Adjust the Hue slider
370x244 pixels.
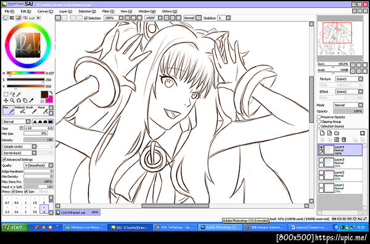coord(26,73)
